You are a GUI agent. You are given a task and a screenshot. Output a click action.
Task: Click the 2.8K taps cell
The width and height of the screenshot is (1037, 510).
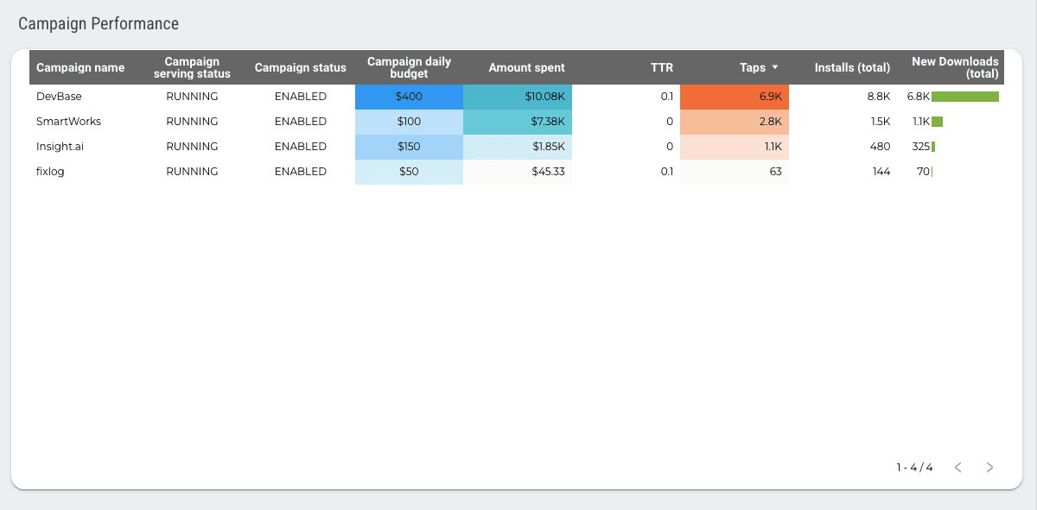(735, 122)
